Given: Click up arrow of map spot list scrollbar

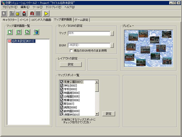Looking at the screenshot, I should coord(97,82).
